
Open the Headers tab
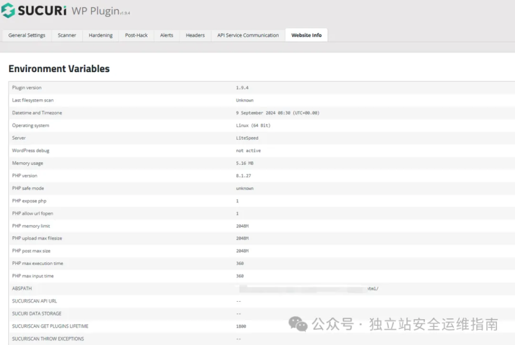(195, 35)
